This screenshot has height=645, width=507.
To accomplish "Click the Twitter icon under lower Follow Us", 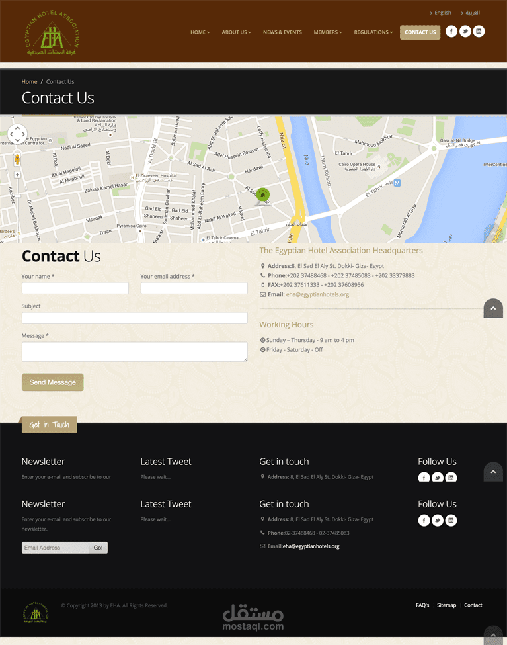I will 438,521.
